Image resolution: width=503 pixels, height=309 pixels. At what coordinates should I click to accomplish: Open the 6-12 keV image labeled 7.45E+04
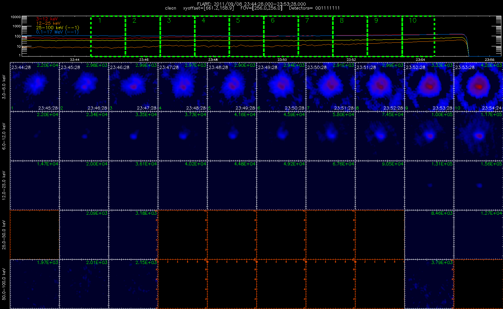380,136
